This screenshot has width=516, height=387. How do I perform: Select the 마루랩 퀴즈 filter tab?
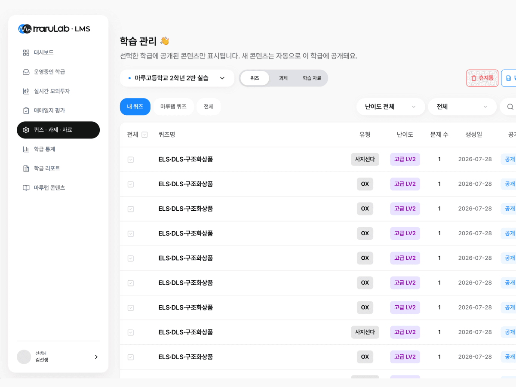click(173, 107)
